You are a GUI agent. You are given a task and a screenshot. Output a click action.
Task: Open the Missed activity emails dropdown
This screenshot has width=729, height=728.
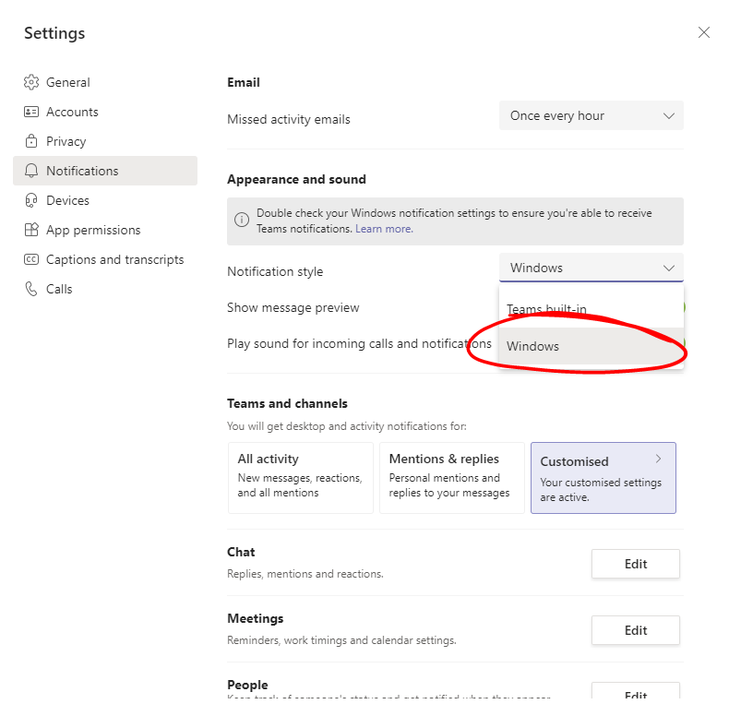(591, 115)
